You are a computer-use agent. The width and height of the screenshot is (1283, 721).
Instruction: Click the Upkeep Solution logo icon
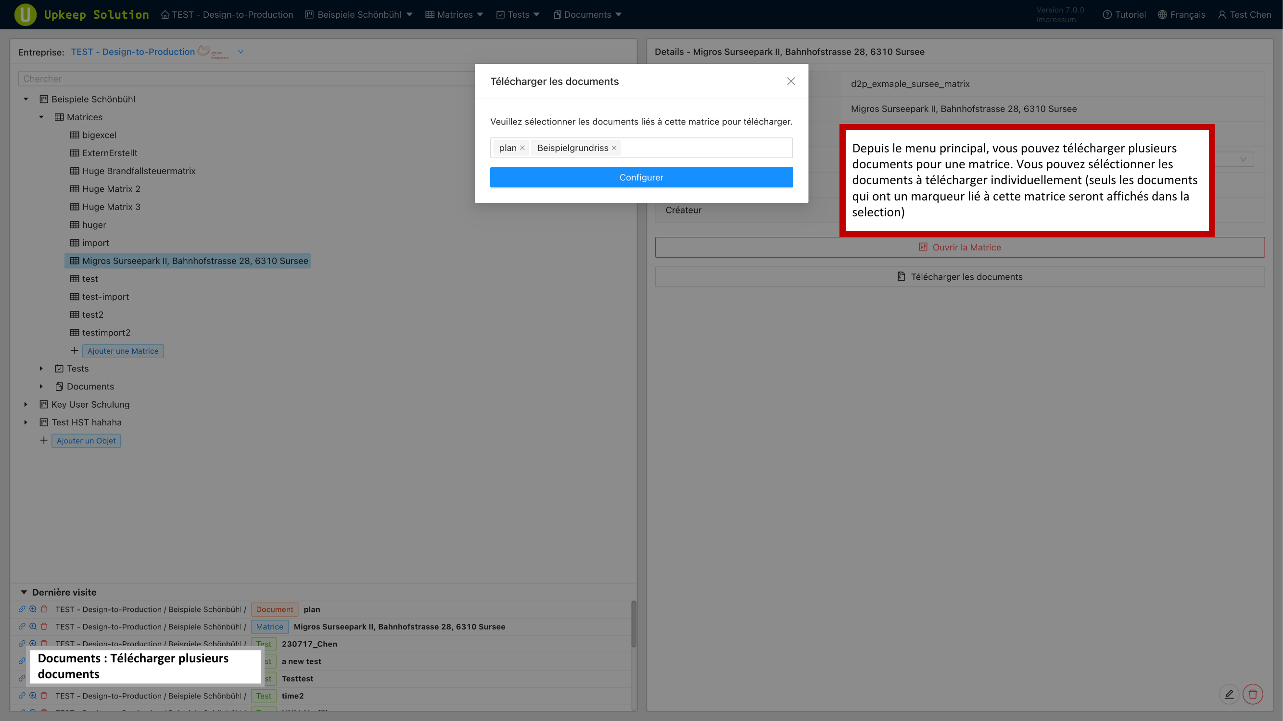(25, 14)
